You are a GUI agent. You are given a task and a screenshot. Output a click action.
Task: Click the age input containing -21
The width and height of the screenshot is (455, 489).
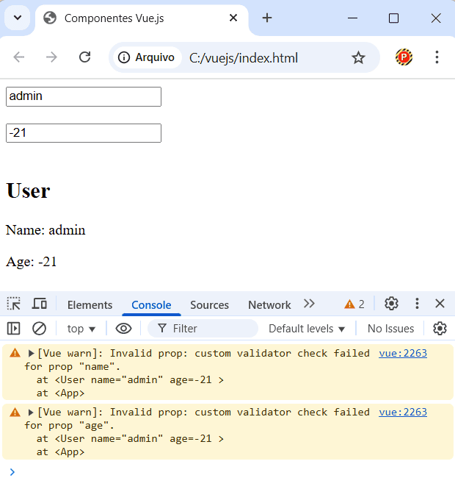point(84,133)
